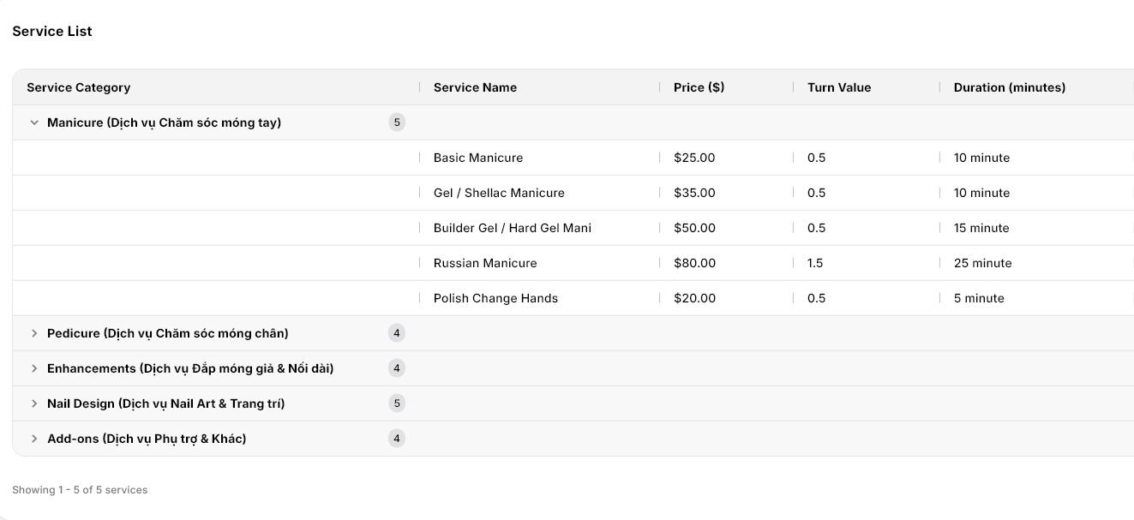
Task: Sort by Service Name column header
Action: pyautogui.click(x=475, y=87)
